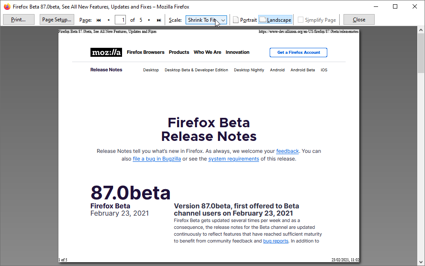Select the Android Beta release notes tab

[x=303, y=70]
